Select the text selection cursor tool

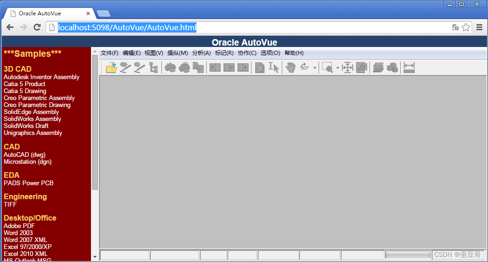point(273,67)
